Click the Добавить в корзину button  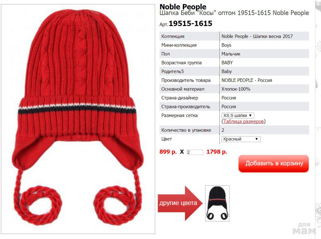(x=273, y=163)
